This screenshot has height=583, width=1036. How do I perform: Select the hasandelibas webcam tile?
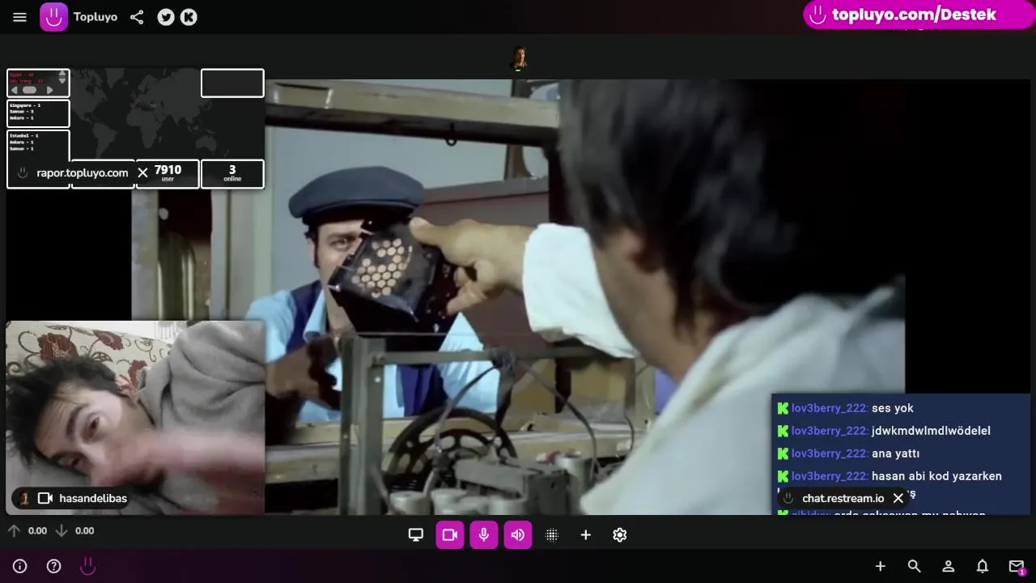(x=135, y=417)
